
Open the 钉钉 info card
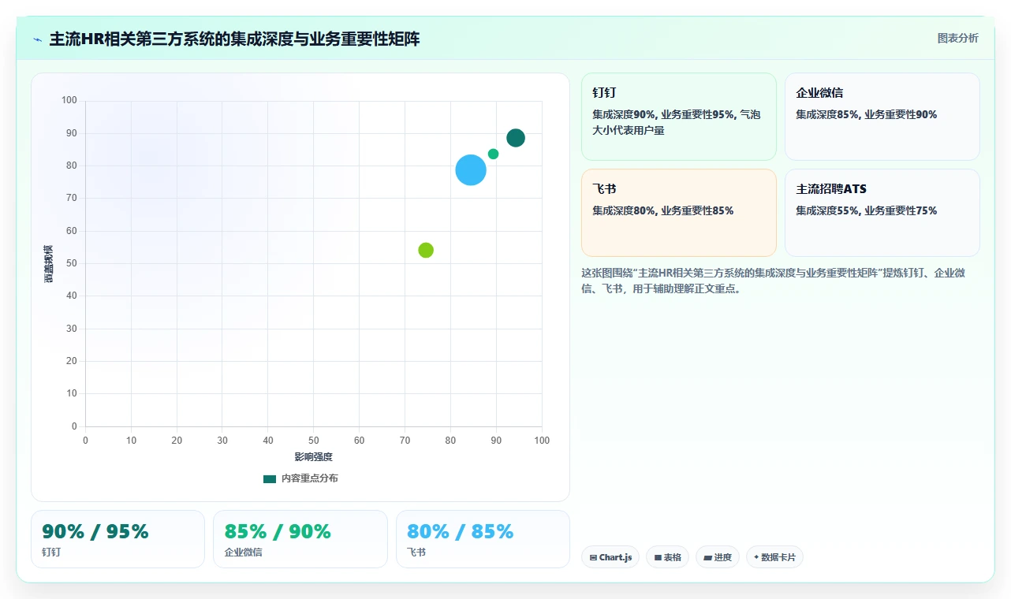[x=679, y=117]
